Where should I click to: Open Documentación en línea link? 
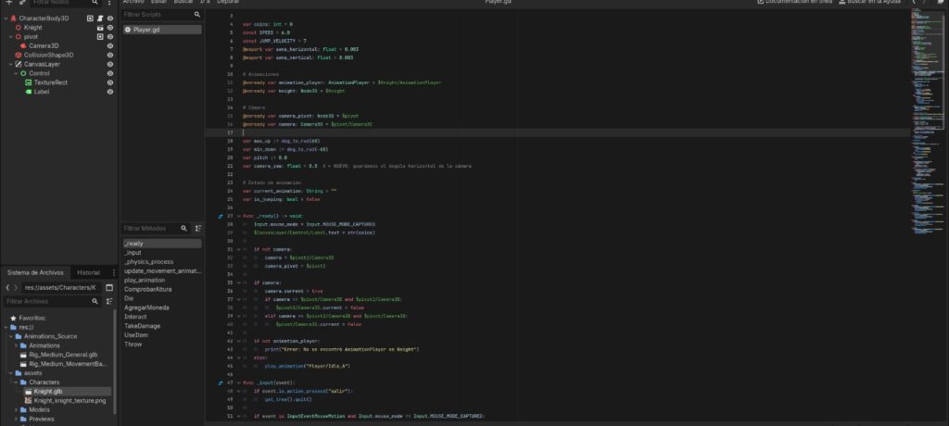tap(794, 2)
